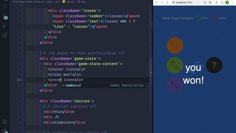Image resolution: width=236 pixels, height=133 pixels.
Task: Click the black question mark computer circle
Action: point(214,65)
